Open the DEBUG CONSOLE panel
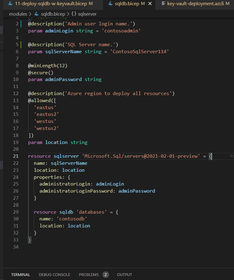Image resolution: width=234 pixels, height=280 pixels. (54, 274)
